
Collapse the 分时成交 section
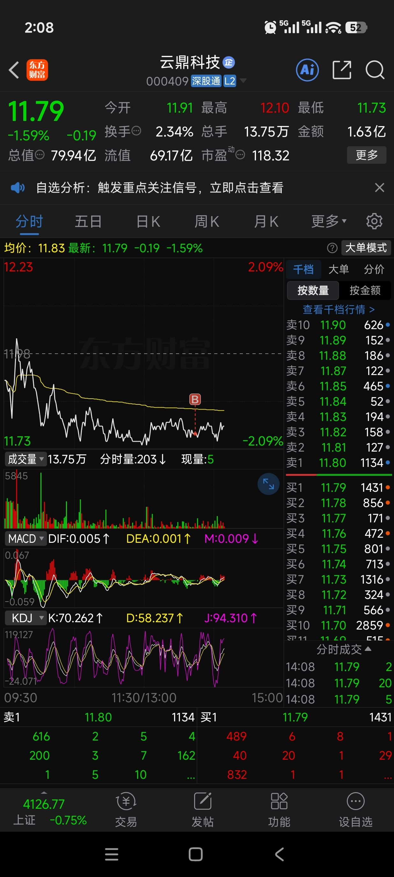344,649
